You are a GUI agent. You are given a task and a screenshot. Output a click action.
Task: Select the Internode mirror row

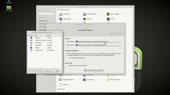(45, 38)
